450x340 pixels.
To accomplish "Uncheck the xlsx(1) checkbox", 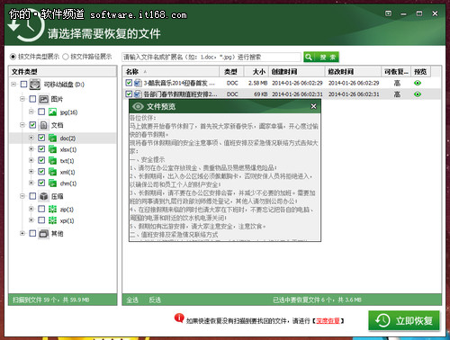I will click(41, 149).
